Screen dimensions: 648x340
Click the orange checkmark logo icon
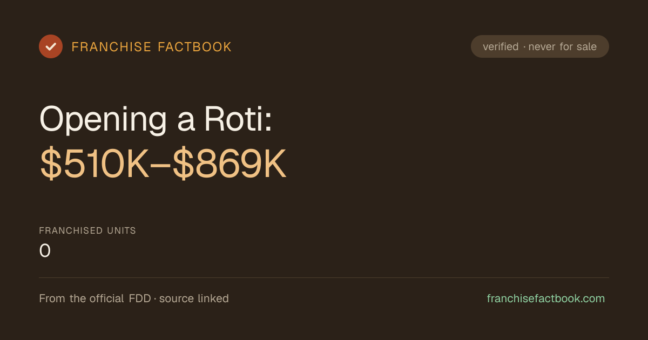51,46
